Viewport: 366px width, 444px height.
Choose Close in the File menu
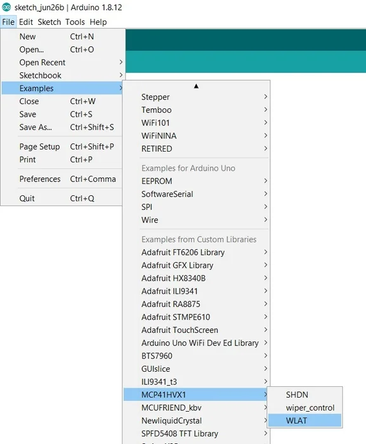[63, 101]
